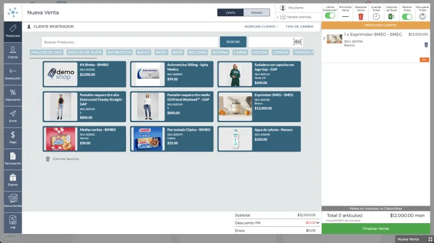The width and height of the screenshot is (434, 243).
Task: Remove Exprimidor SMEG from the cart
Action: [426, 45]
